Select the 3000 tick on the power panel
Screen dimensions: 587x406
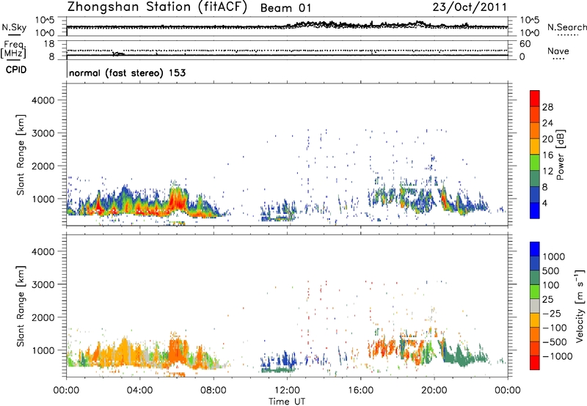coord(43,133)
